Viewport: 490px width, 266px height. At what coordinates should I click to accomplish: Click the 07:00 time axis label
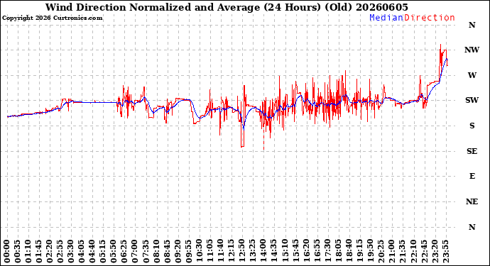[x=135, y=251]
